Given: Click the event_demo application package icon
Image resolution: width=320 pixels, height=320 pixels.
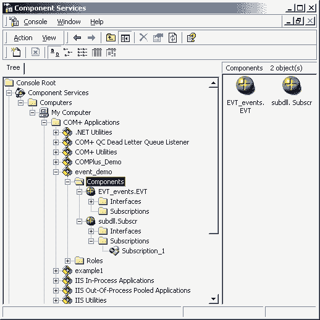Looking at the screenshot, I should [x=67, y=172].
